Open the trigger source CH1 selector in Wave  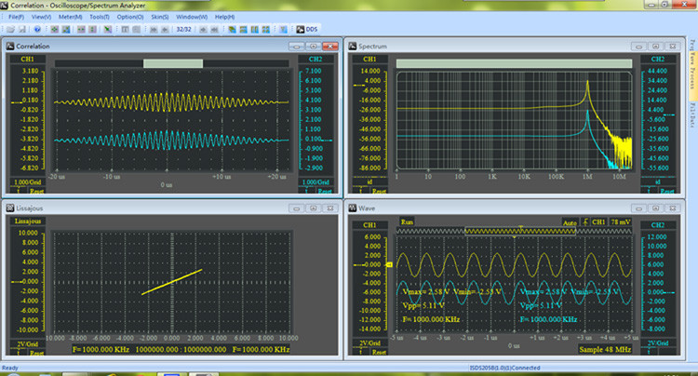[x=600, y=222]
